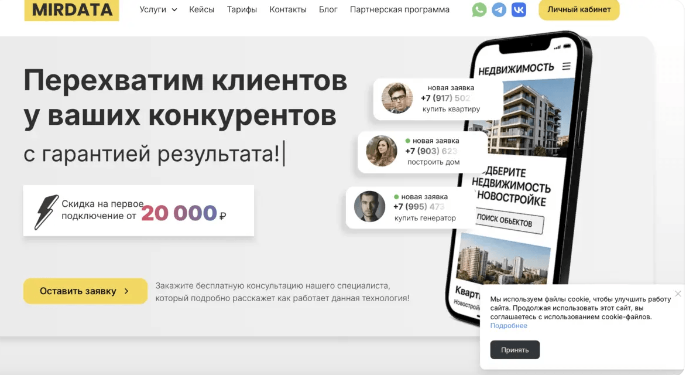
Task: Close the cookie notice with the X
Action: (678, 294)
